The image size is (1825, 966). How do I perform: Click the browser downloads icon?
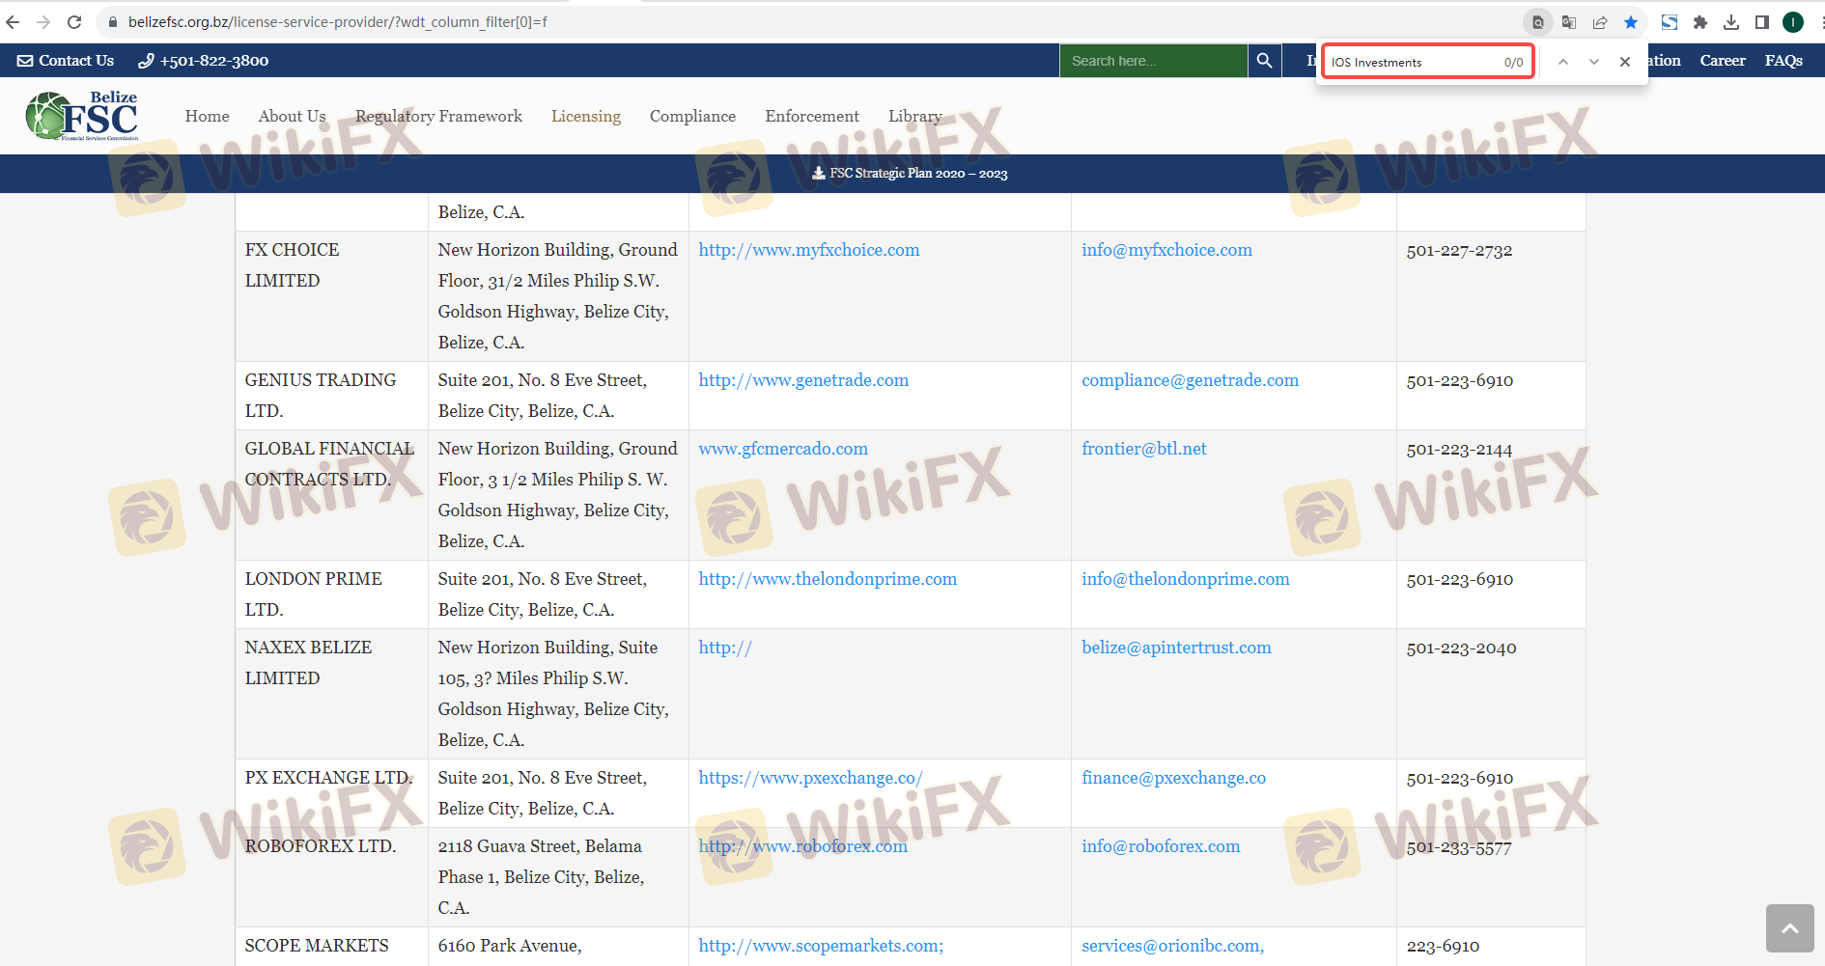[x=1731, y=22]
